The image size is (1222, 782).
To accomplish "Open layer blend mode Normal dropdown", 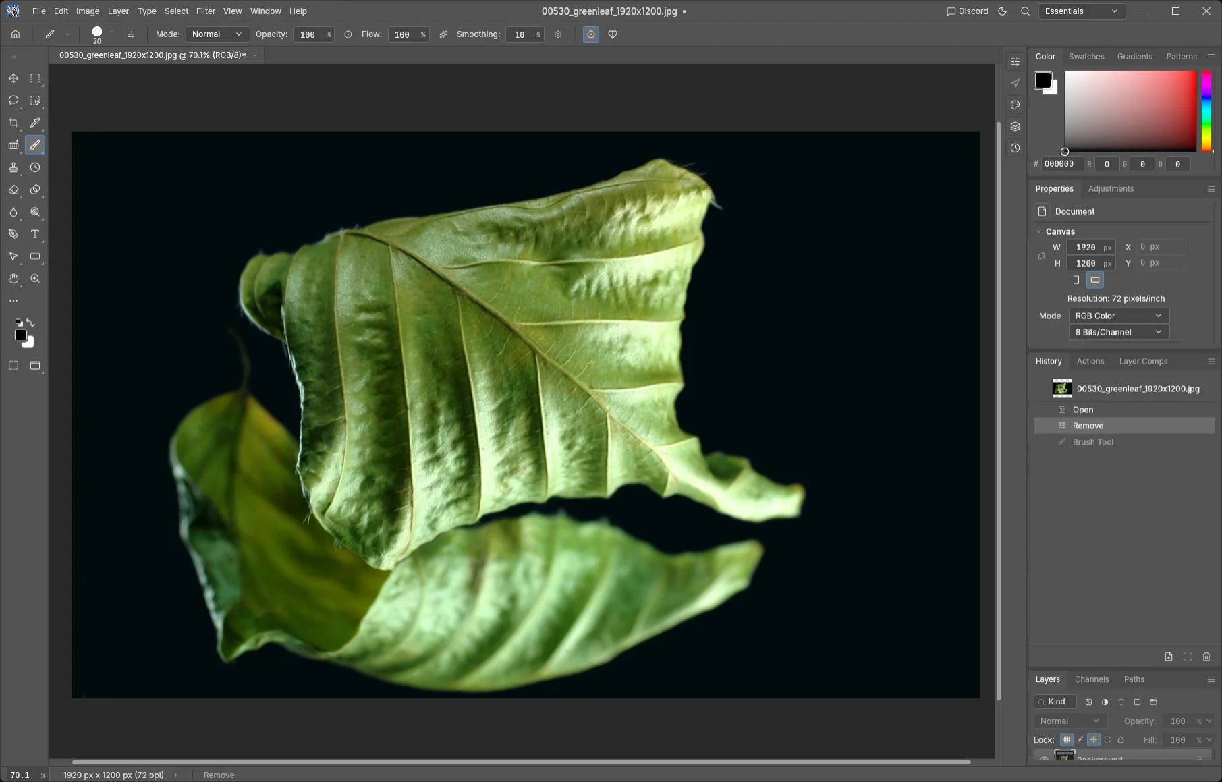I will tap(1070, 721).
